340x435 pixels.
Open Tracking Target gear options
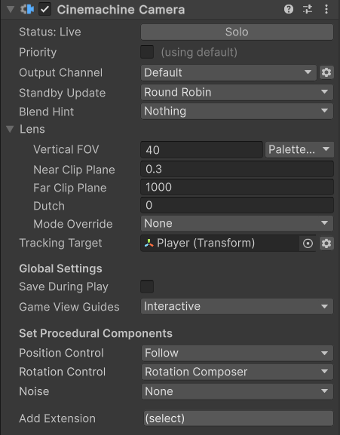point(326,244)
